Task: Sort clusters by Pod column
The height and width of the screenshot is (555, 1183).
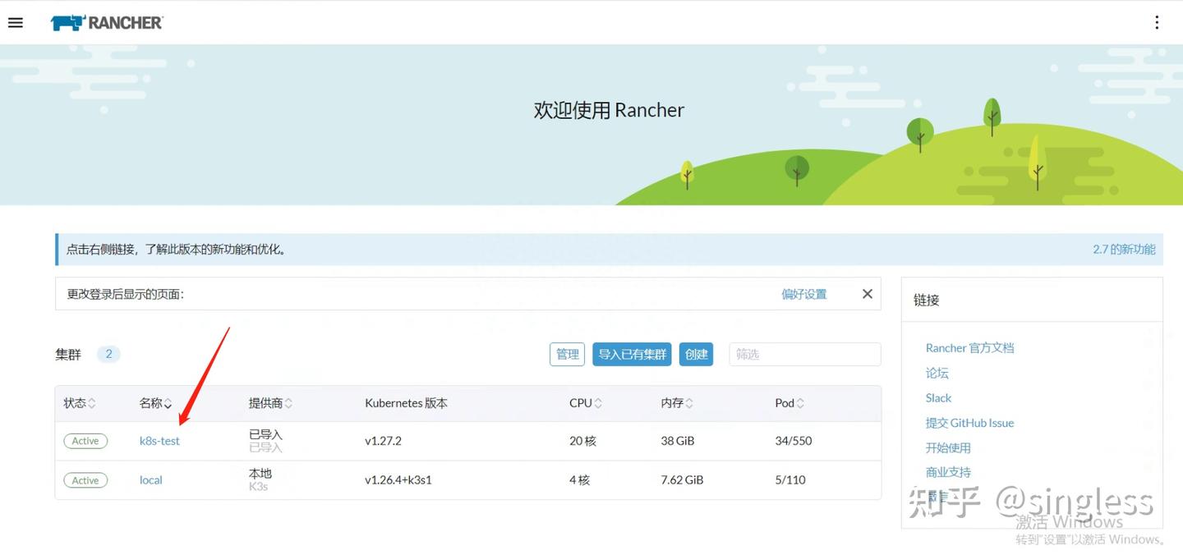Action: tap(789, 403)
